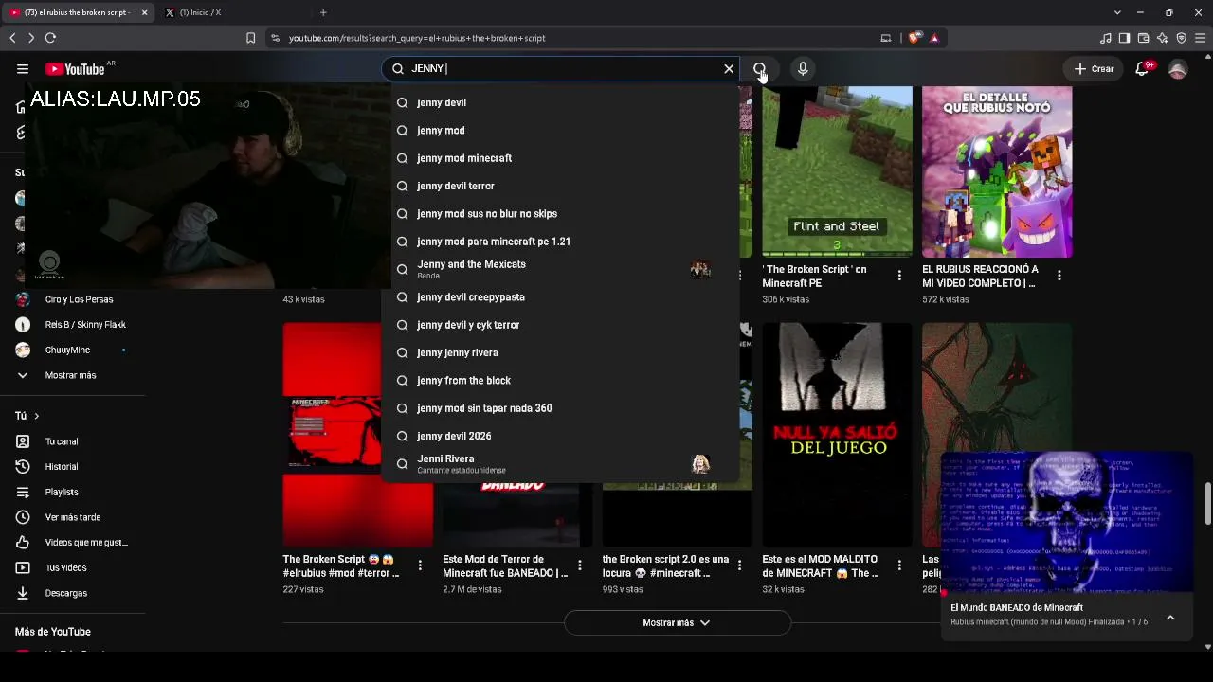Open the Brave Rewards triangle icon
The image size is (1213, 682).
[934, 38]
